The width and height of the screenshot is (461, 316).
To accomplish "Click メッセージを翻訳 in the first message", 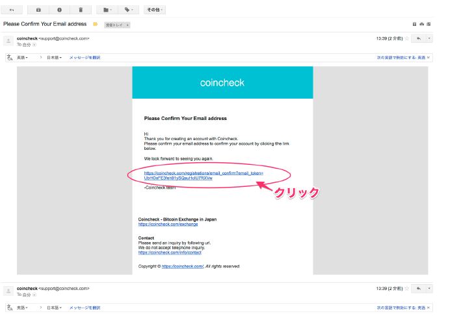I will 85,58.
